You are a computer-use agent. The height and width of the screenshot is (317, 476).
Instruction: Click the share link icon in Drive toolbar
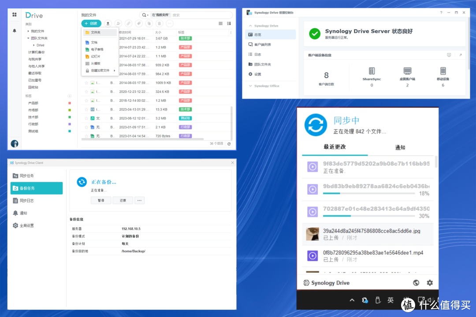[128, 23]
